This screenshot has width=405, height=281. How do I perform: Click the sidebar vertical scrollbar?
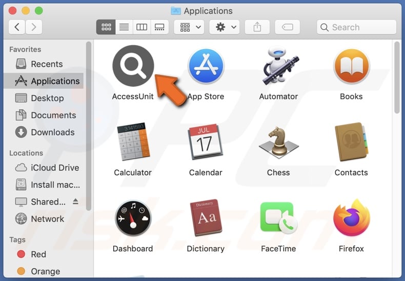pyautogui.click(x=89, y=126)
